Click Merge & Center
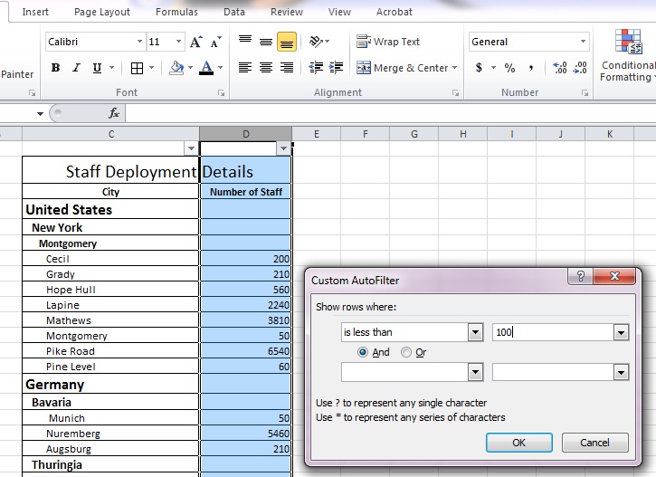656x477 pixels. (x=402, y=68)
